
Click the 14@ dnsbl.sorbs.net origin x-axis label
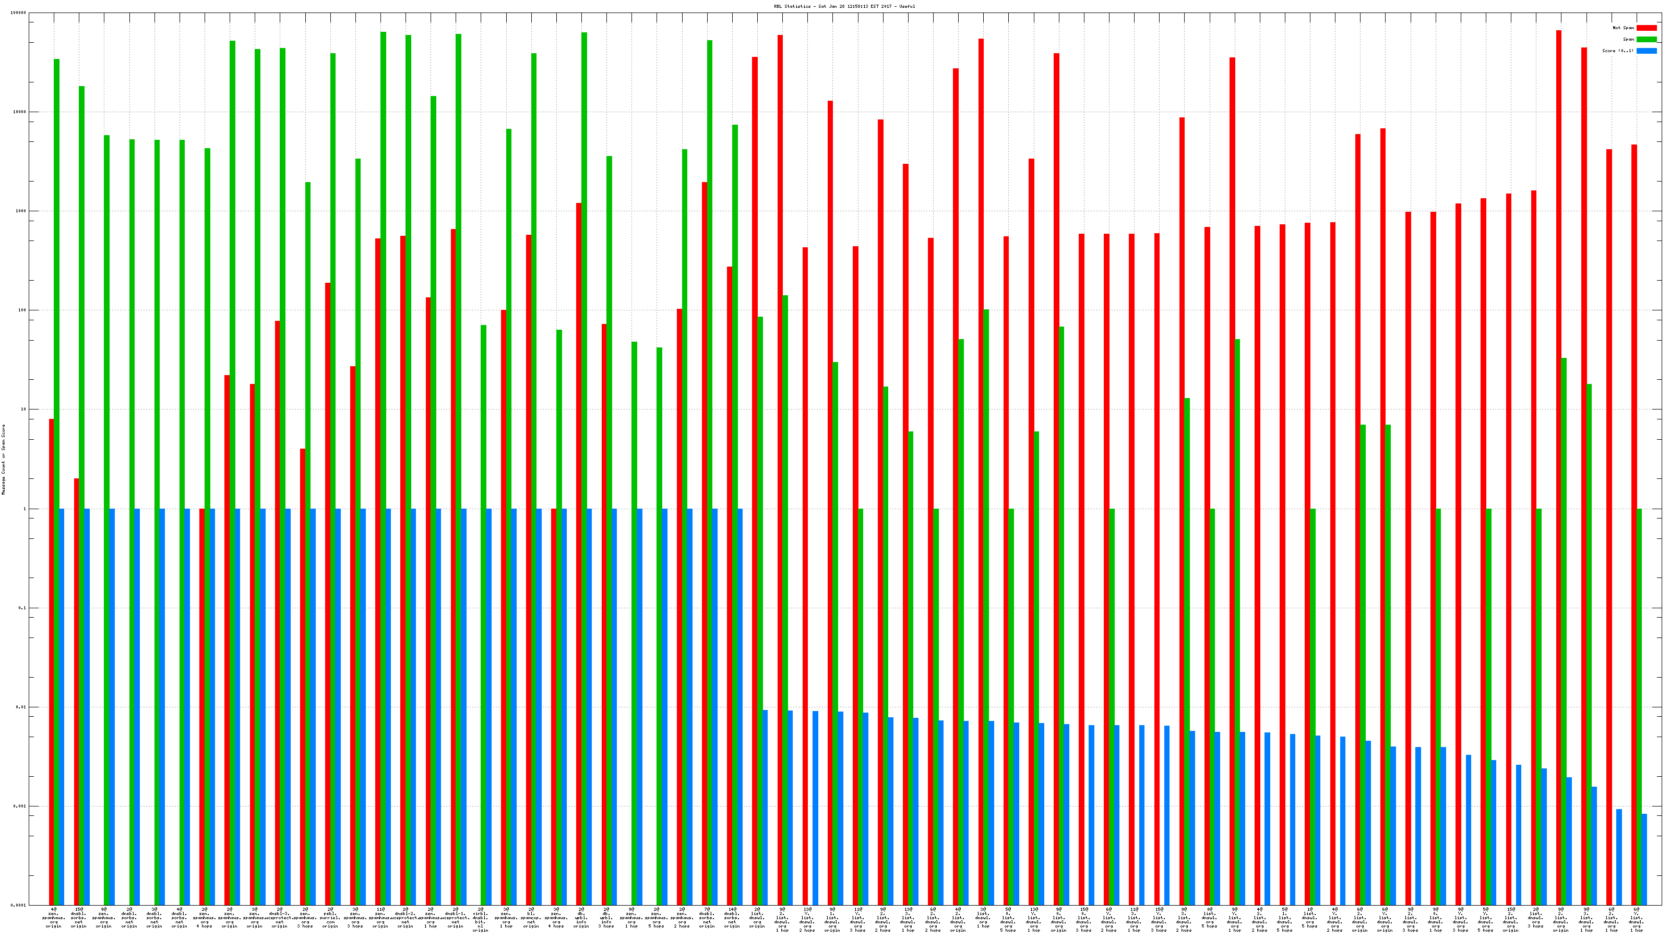click(732, 918)
